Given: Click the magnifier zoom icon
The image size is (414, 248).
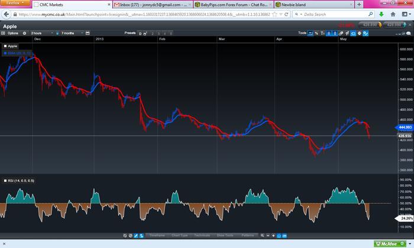Looking at the screenshot, I should [x=262, y=236].
